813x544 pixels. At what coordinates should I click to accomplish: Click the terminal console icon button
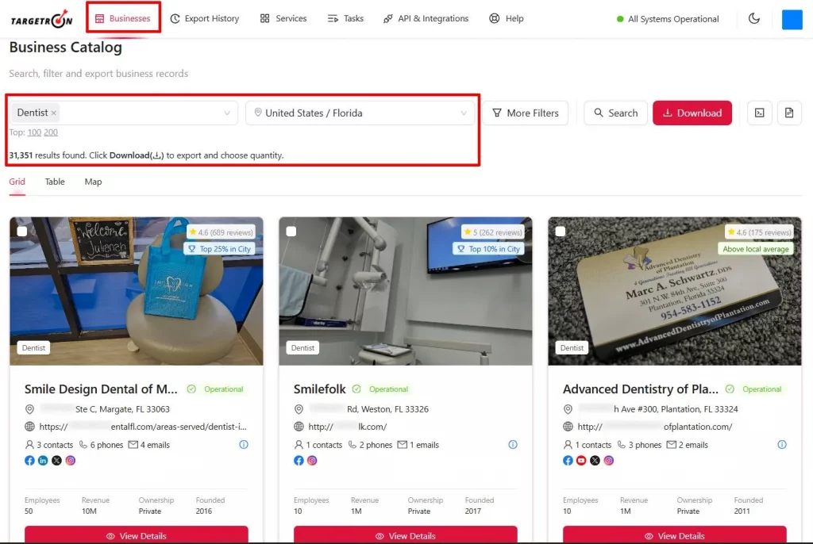pos(759,113)
